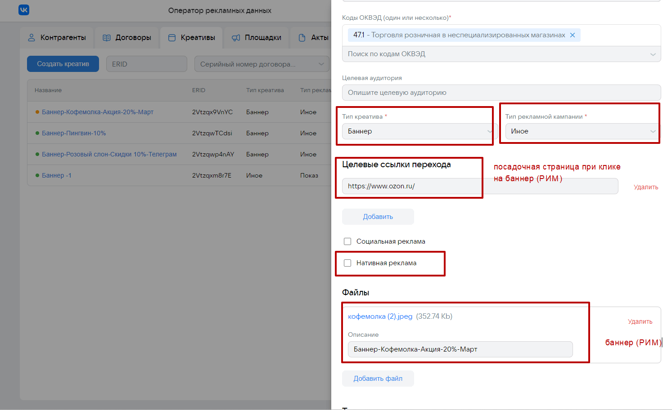This screenshot has height=410, width=672.
Task: Click the VK logo icon
Action: pos(24,10)
